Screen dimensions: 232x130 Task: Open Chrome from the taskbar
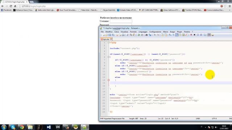click(x=22, y=127)
